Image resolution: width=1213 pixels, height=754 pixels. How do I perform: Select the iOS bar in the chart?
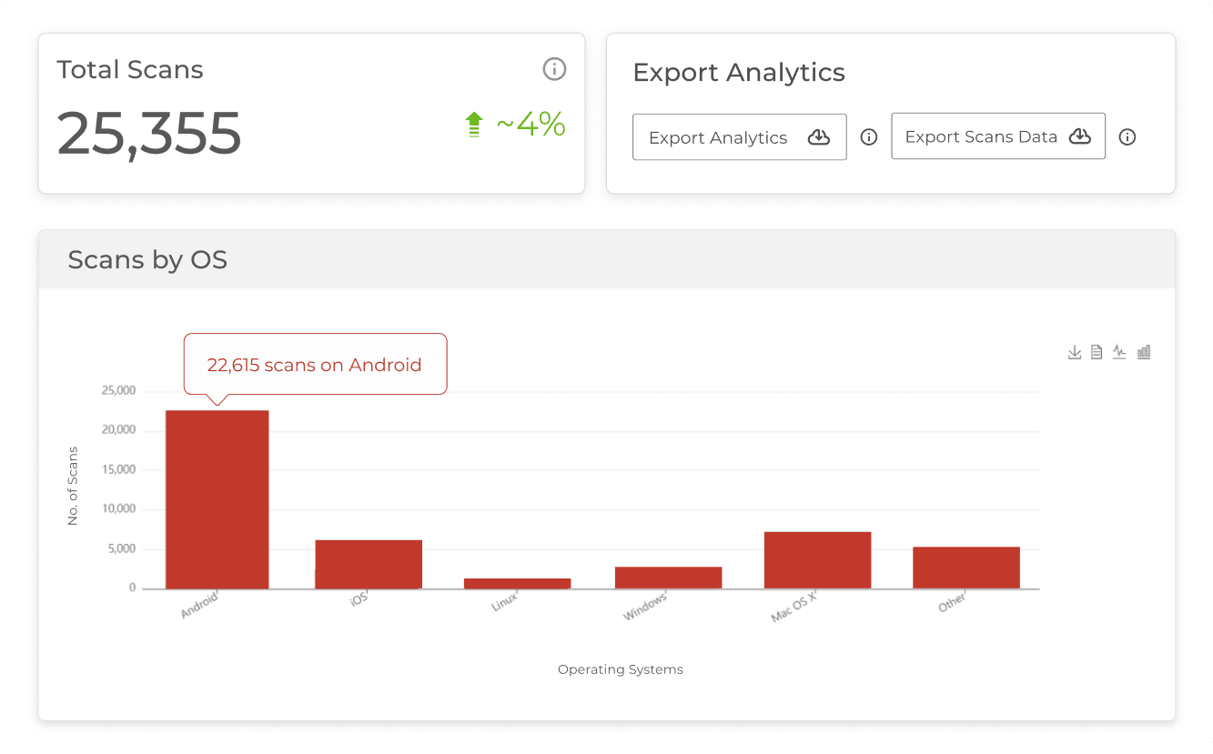[369, 564]
